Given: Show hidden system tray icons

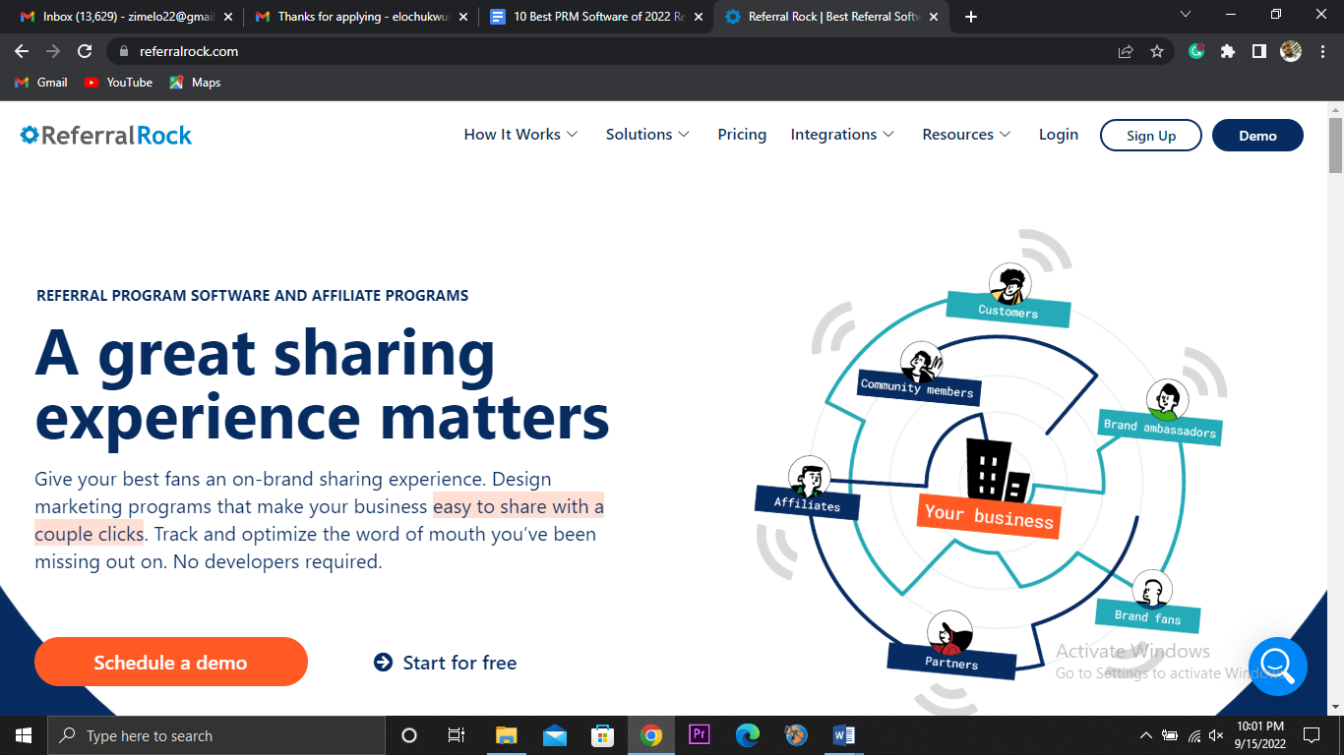Looking at the screenshot, I should [1145, 735].
